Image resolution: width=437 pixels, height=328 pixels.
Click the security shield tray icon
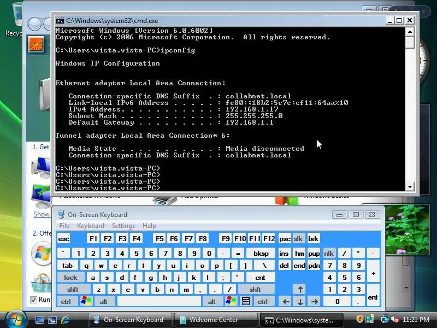point(359,319)
